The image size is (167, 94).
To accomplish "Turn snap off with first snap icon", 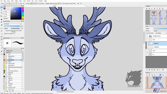I will pyautogui.click(x=5, y=3).
